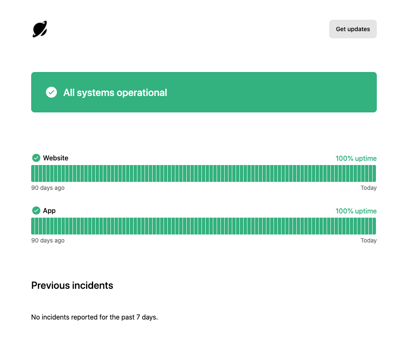The height and width of the screenshot is (349, 416).
Task: Click the checkmark icon in the operational banner
Action: (51, 92)
